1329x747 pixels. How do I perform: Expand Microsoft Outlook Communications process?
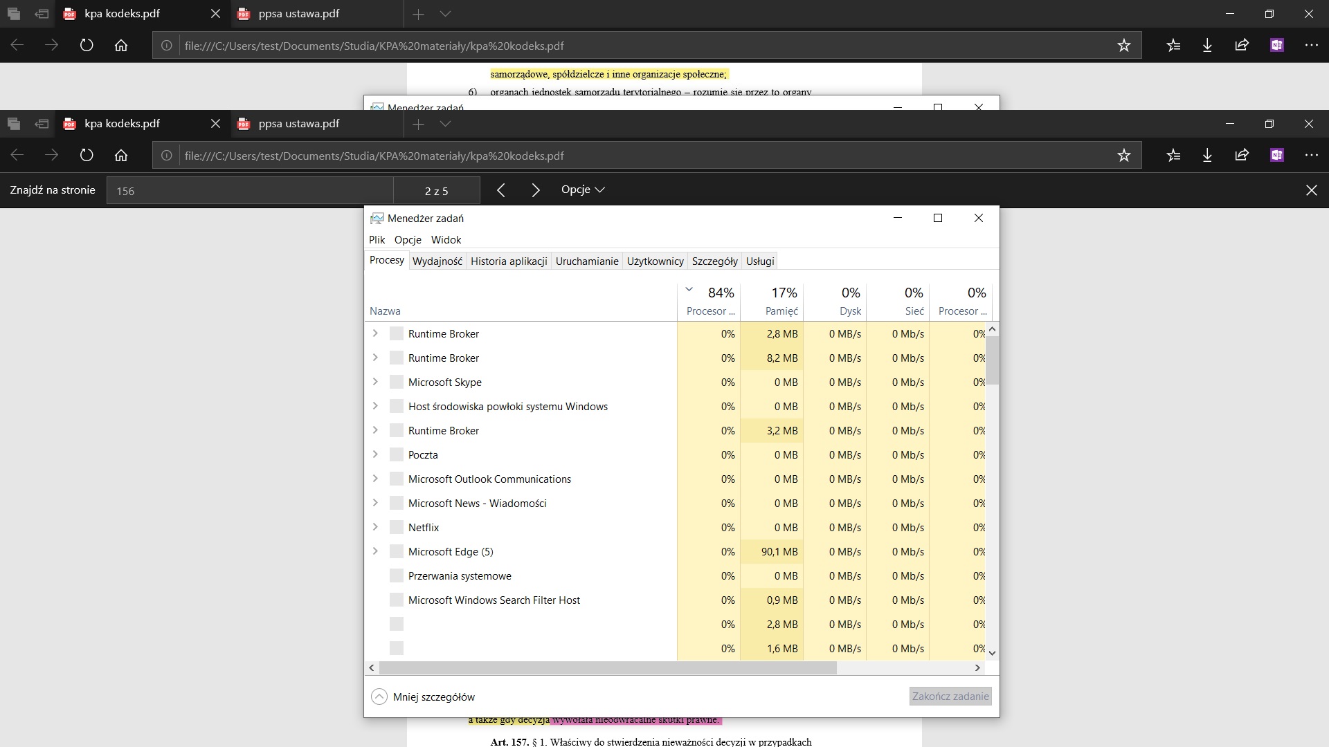click(x=375, y=479)
